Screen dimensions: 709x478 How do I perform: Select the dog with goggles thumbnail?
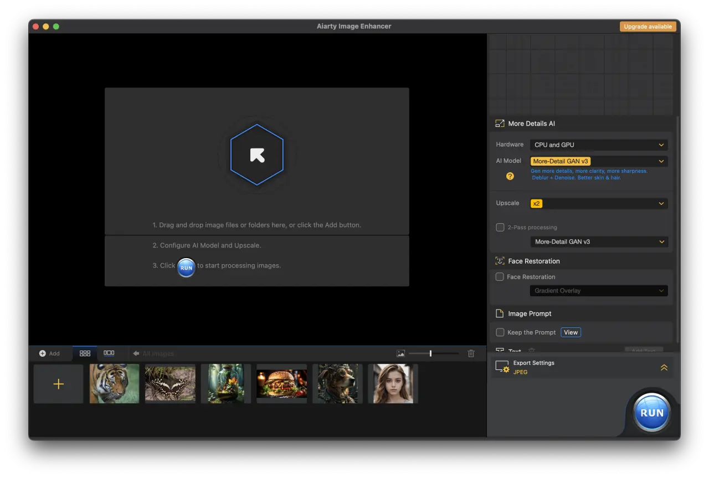click(x=337, y=383)
